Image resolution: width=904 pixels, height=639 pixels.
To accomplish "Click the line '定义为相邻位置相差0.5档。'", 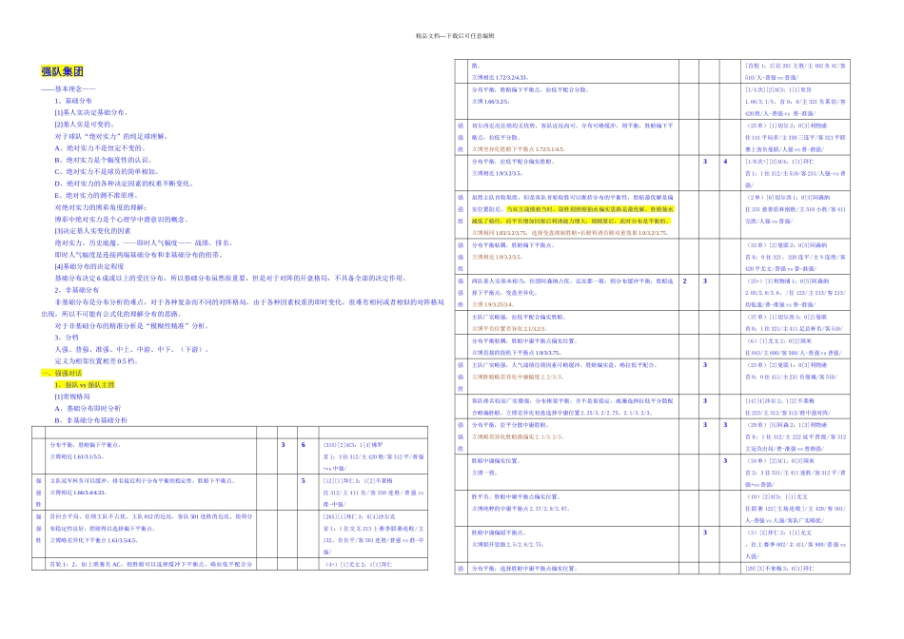I will (x=96, y=360).
